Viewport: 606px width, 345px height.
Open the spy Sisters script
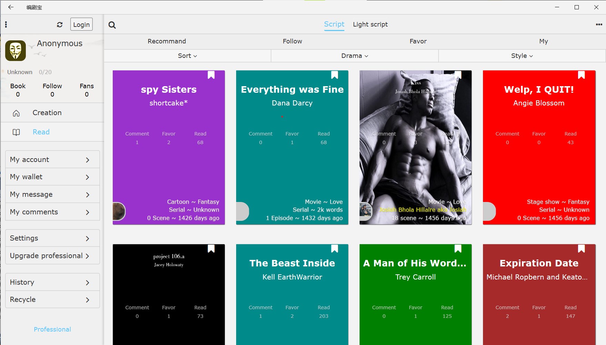pos(169,148)
